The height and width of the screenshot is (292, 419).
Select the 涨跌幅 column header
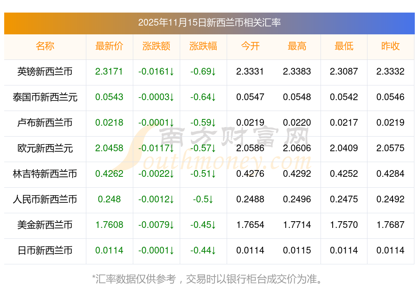pos(203,46)
